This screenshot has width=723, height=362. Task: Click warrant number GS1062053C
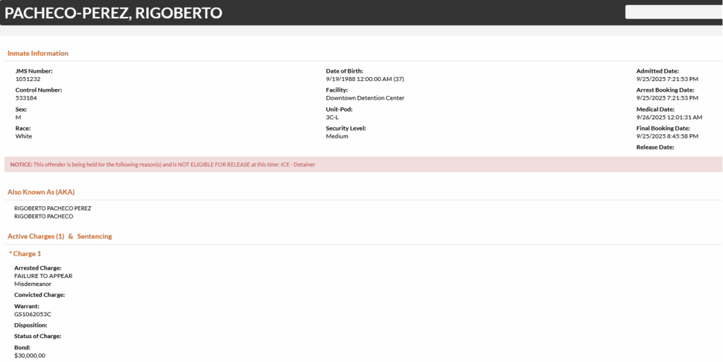coord(32,314)
